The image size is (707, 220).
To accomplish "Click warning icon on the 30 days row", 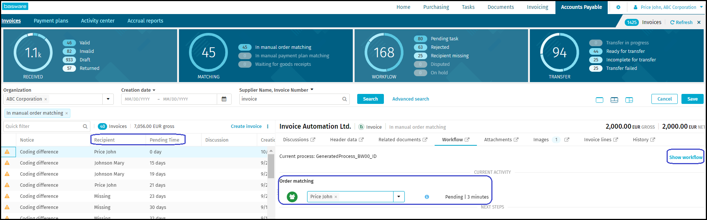I will coord(7,207).
